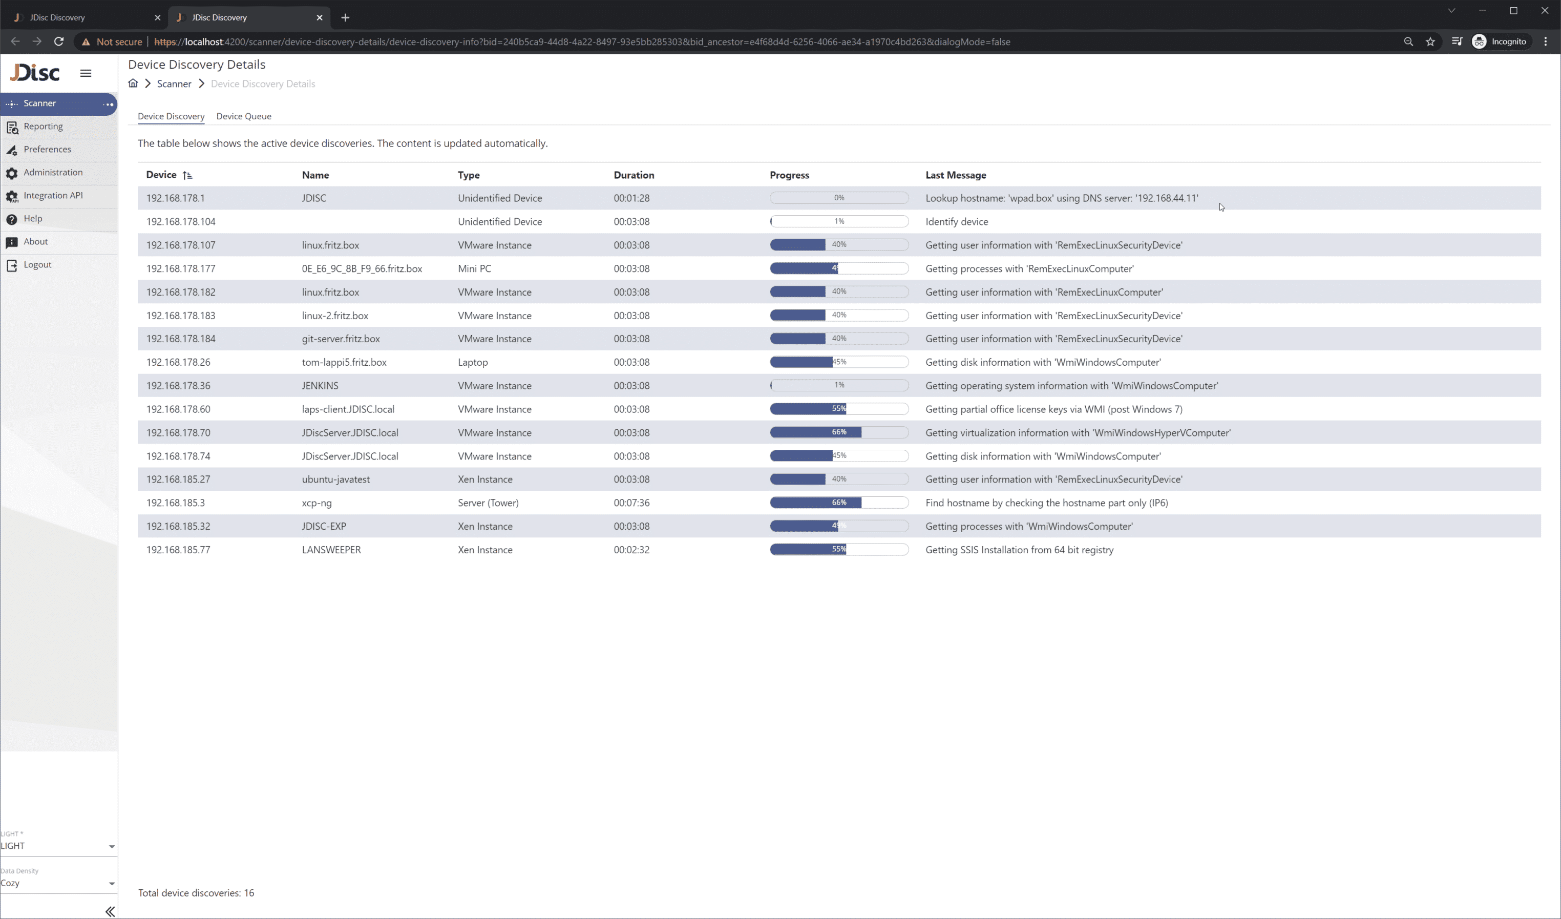This screenshot has width=1561, height=919.
Task: Click the JDisc logo
Action: click(35, 73)
